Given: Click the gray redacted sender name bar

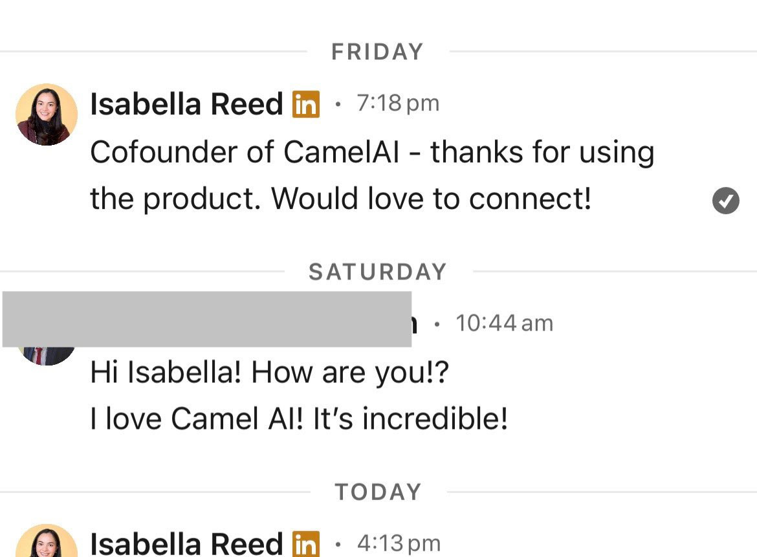Looking at the screenshot, I should pos(207,319).
